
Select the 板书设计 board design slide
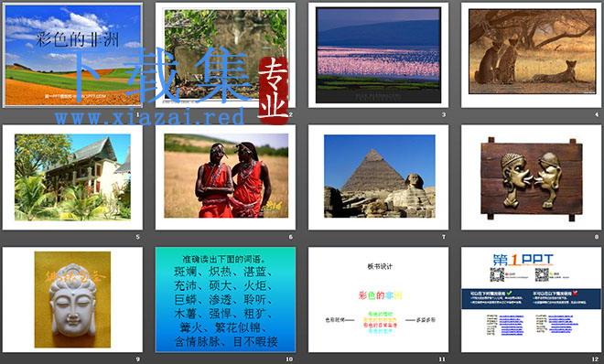(x=378, y=300)
